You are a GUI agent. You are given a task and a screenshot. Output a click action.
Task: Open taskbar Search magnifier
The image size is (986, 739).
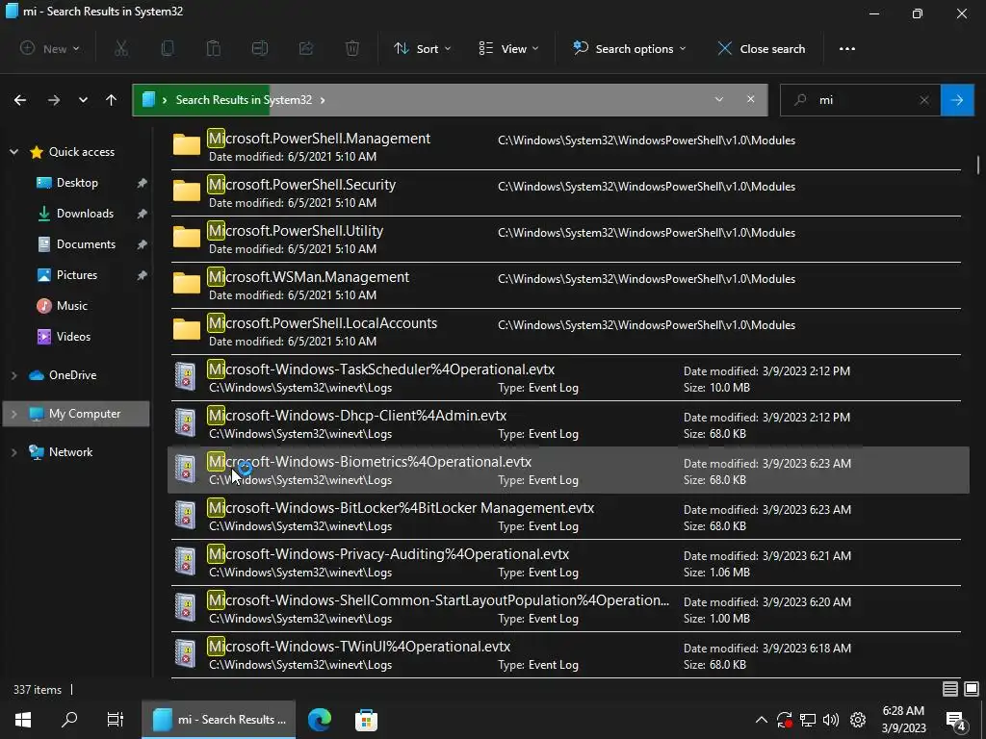69,720
